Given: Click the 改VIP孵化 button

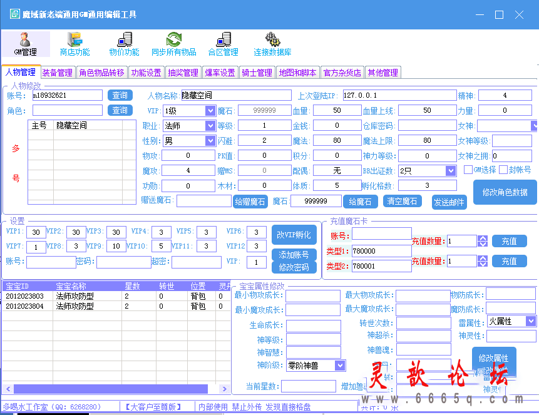Looking at the screenshot, I should 294,235.
